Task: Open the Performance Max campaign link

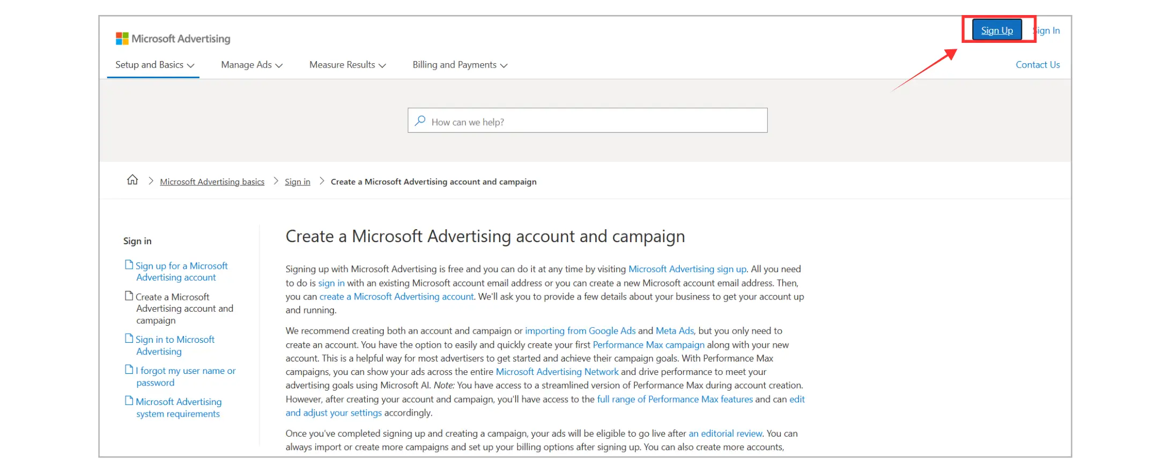Action: [x=649, y=345]
